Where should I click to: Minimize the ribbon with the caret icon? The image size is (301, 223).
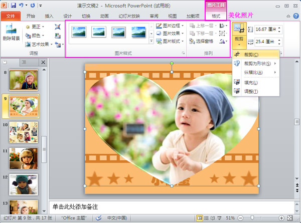[288, 17]
